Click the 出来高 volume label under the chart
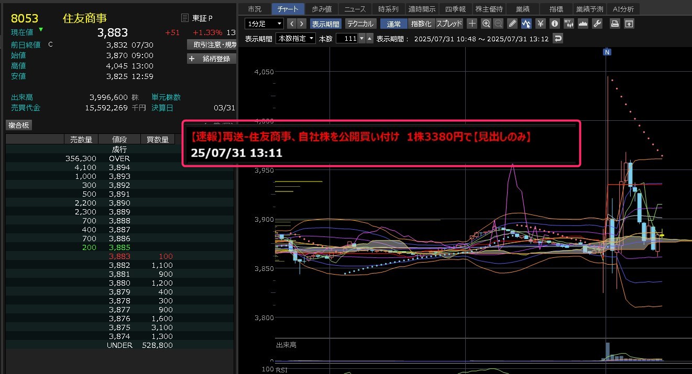The height and width of the screenshot is (374, 692). (x=285, y=345)
